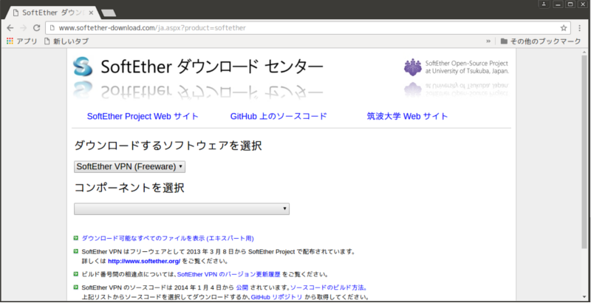Image resolution: width=591 pixels, height=303 pixels.
Task: Open the 新しいタブ bookmark
Action: pos(66,41)
